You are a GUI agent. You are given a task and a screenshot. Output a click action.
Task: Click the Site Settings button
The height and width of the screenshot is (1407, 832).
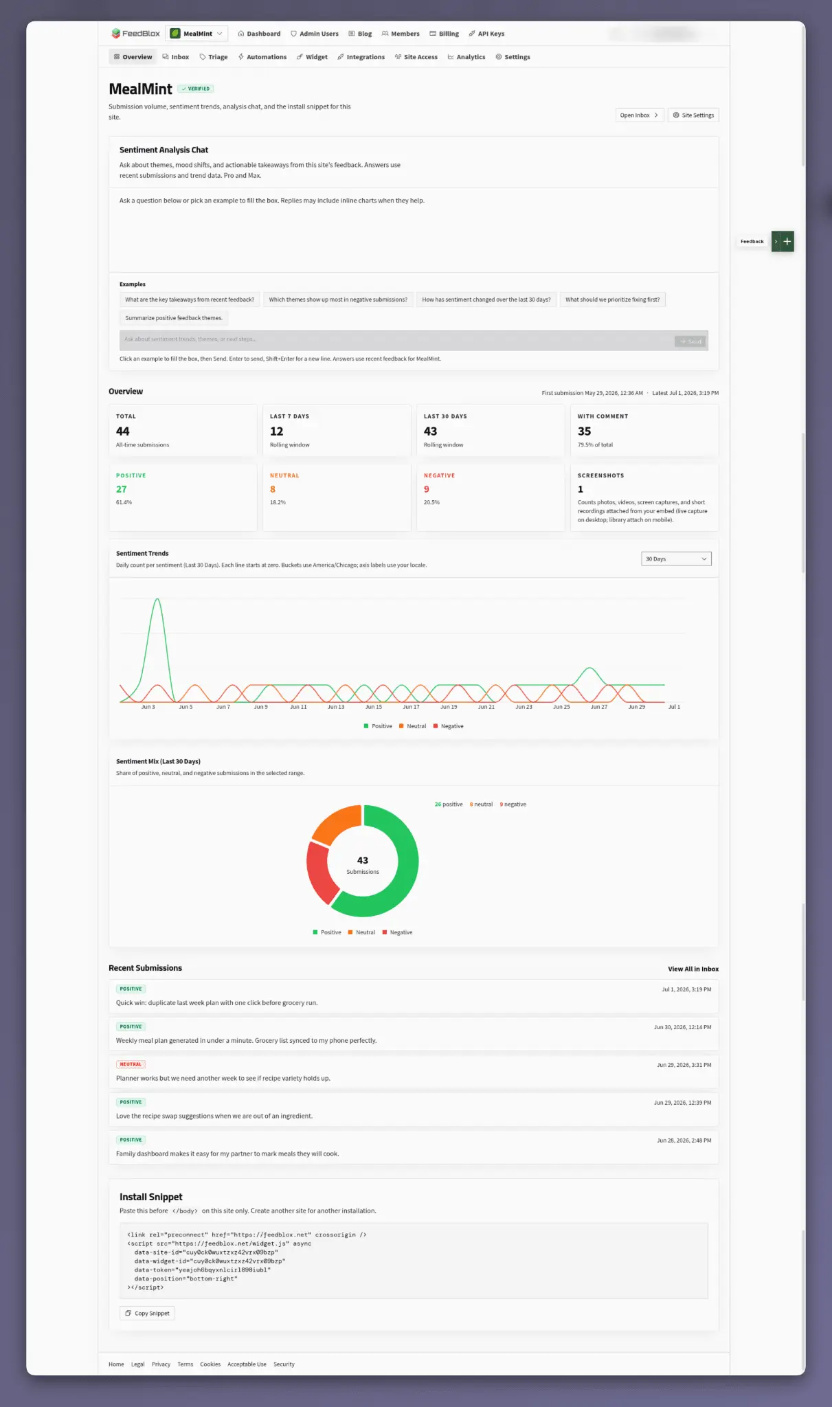693,115
